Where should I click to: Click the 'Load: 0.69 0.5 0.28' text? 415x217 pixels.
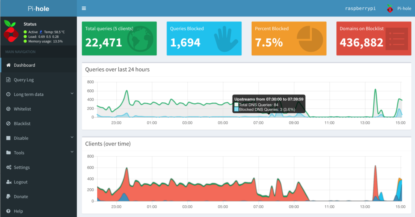tap(43, 37)
